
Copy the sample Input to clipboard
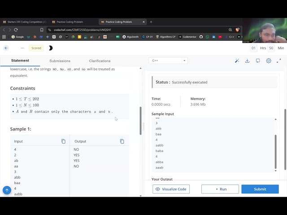[x=63, y=142]
